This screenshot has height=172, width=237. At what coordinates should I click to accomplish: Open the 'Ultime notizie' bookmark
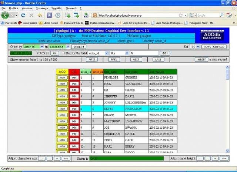49,23
